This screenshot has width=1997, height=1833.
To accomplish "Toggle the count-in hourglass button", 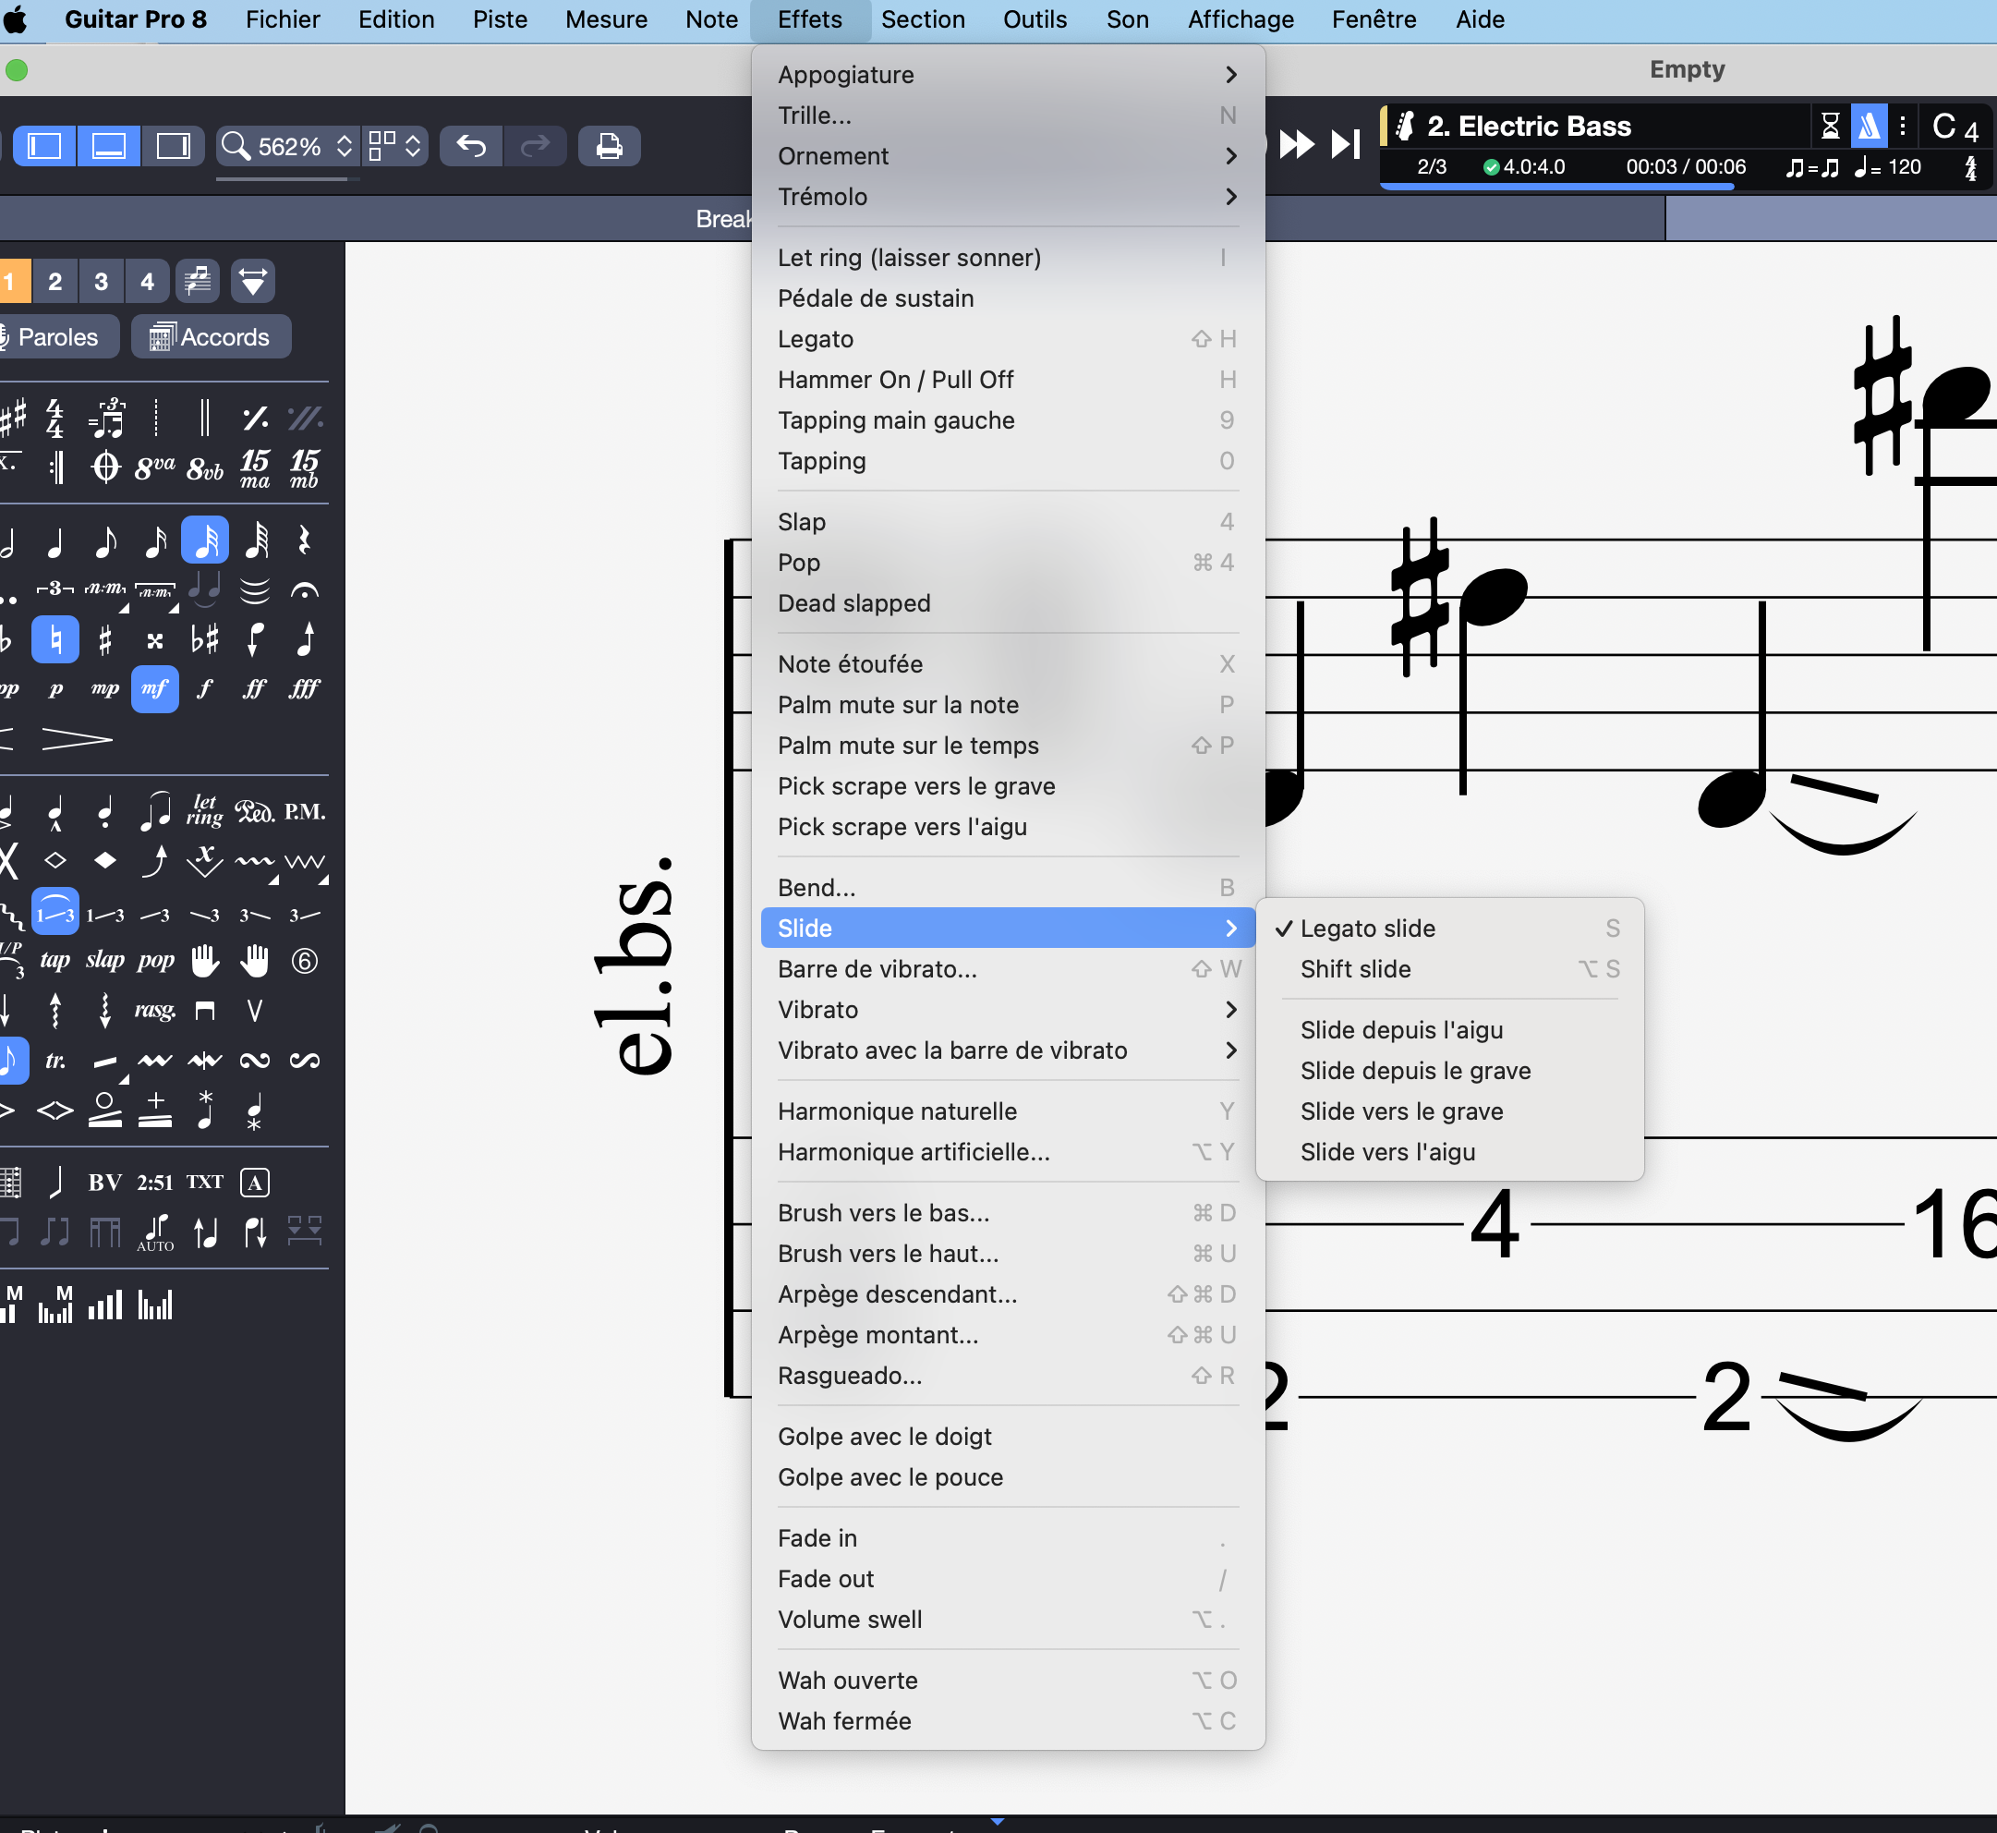I will tap(1831, 126).
